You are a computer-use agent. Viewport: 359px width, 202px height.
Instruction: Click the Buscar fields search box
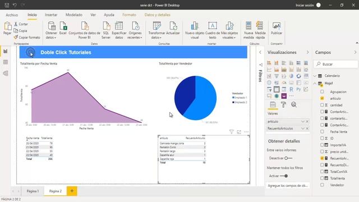[x=335, y=64]
